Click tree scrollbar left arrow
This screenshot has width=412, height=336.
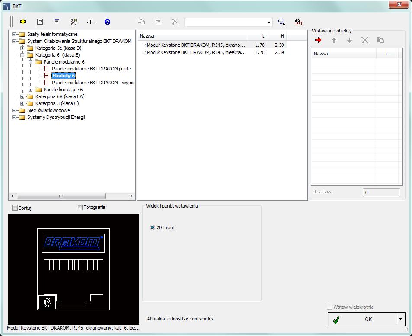point(13,196)
